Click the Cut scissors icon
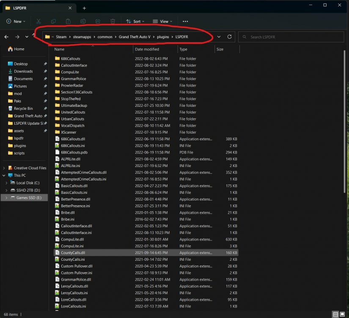The width and height of the screenshot is (349, 318). pyautogui.click(x=38, y=22)
